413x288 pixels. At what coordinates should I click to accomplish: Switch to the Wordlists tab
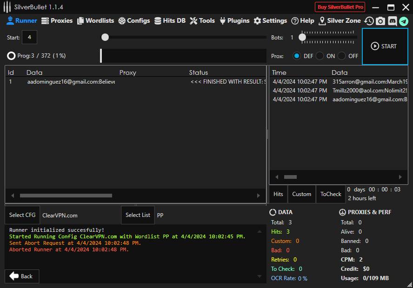pos(95,20)
